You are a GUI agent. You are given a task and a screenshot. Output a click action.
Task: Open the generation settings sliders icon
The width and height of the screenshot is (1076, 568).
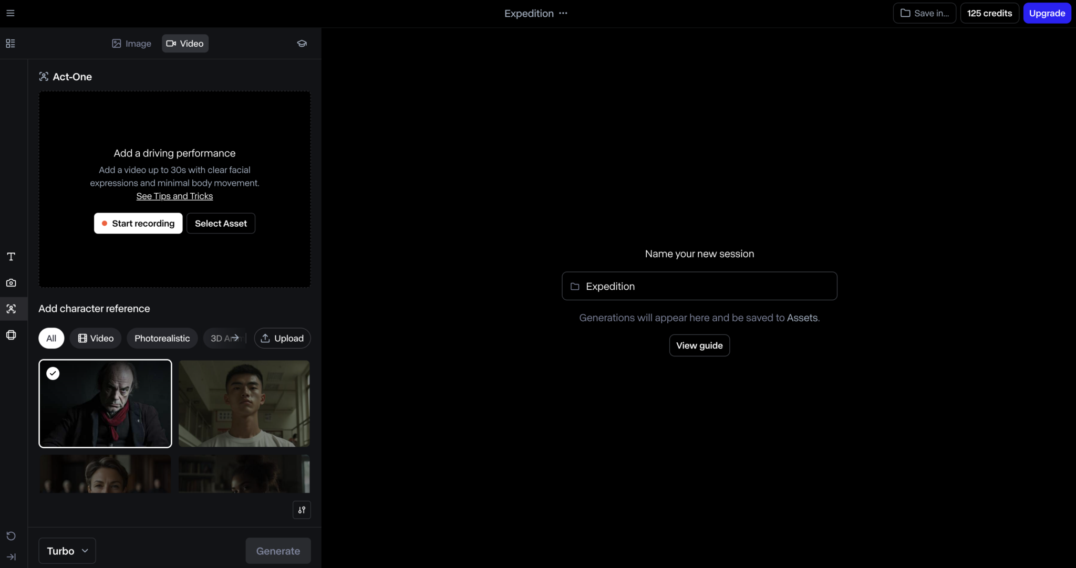click(x=301, y=510)
